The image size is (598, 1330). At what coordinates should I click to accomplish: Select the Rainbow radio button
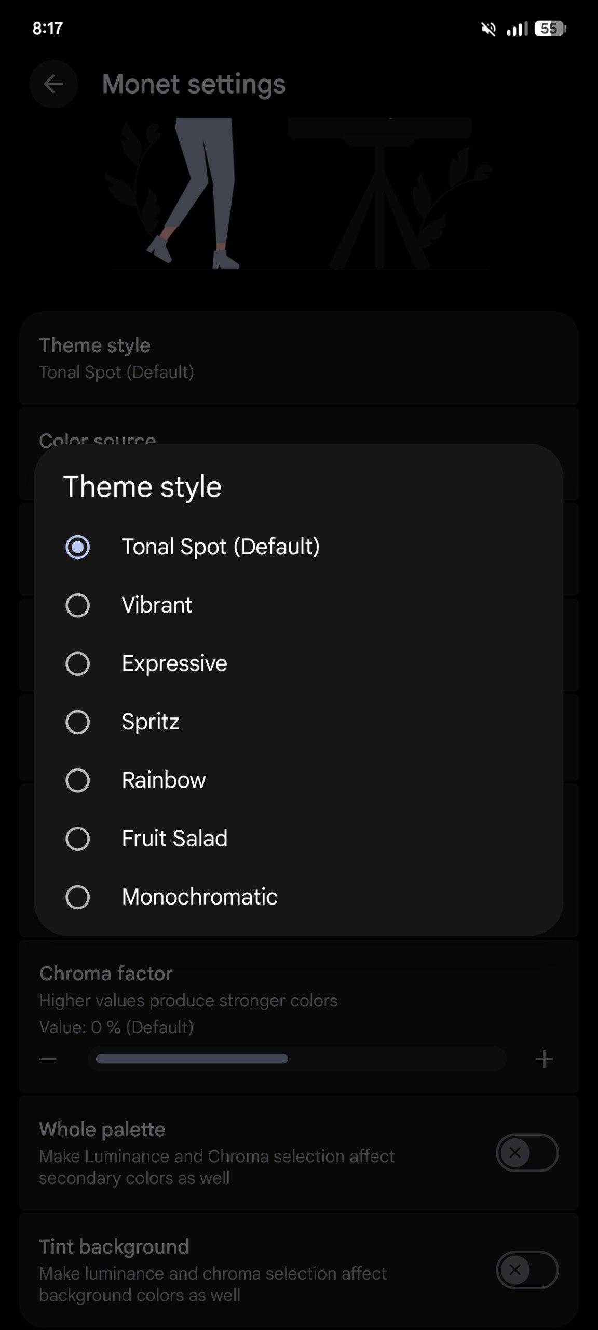tap(77, 780)
